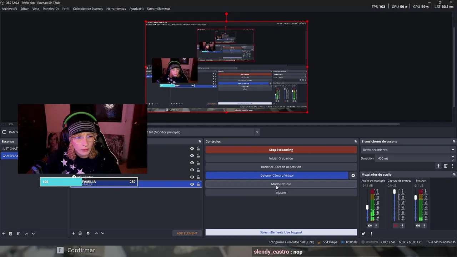Increase Duración with up arrow

coord(453,156)
